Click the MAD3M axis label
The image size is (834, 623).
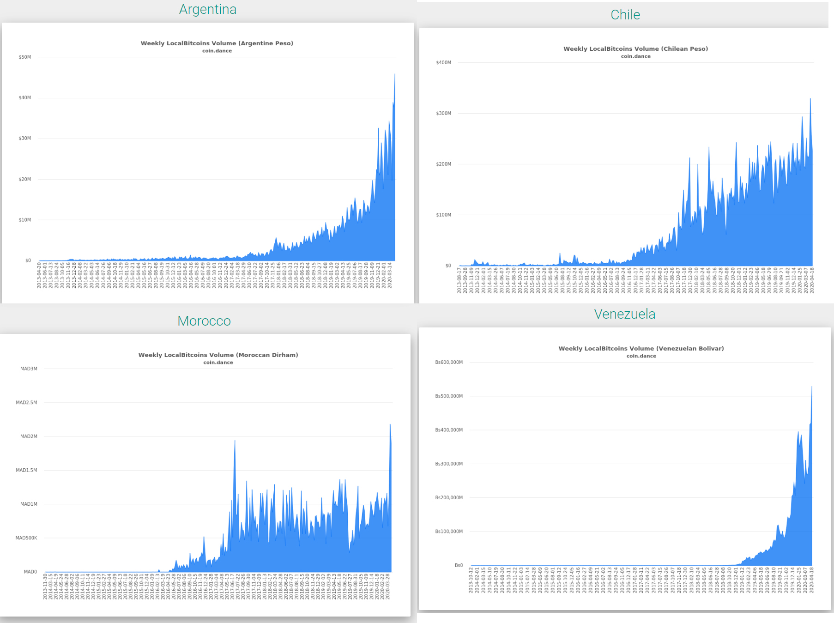coord(29,369)
